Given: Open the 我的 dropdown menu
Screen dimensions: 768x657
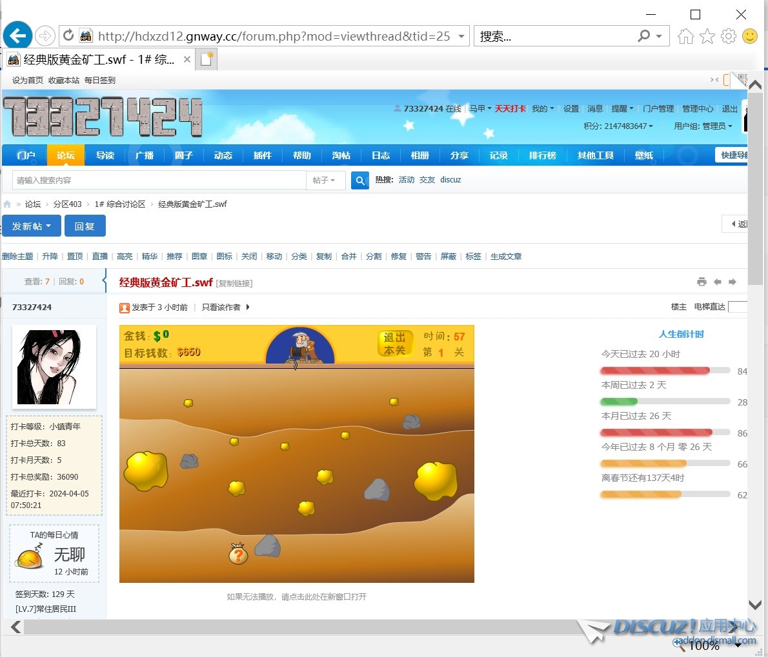Looking at the screenshot, I should click(543, 108).
